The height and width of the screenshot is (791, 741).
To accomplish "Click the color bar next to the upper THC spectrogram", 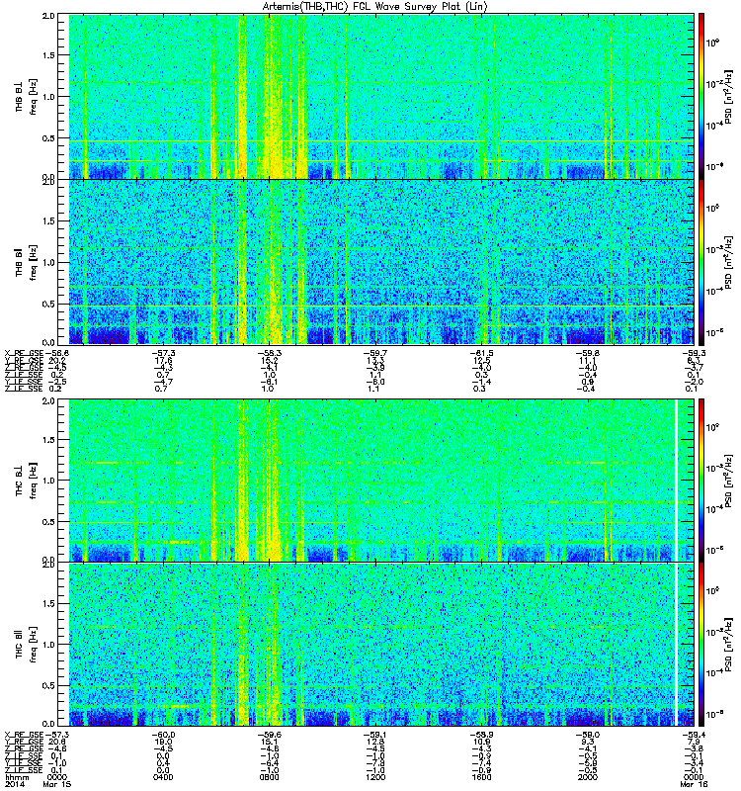I will tap(701, 480).
